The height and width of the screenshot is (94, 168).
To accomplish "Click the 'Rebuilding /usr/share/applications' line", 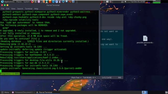I will tap(31, 57).
